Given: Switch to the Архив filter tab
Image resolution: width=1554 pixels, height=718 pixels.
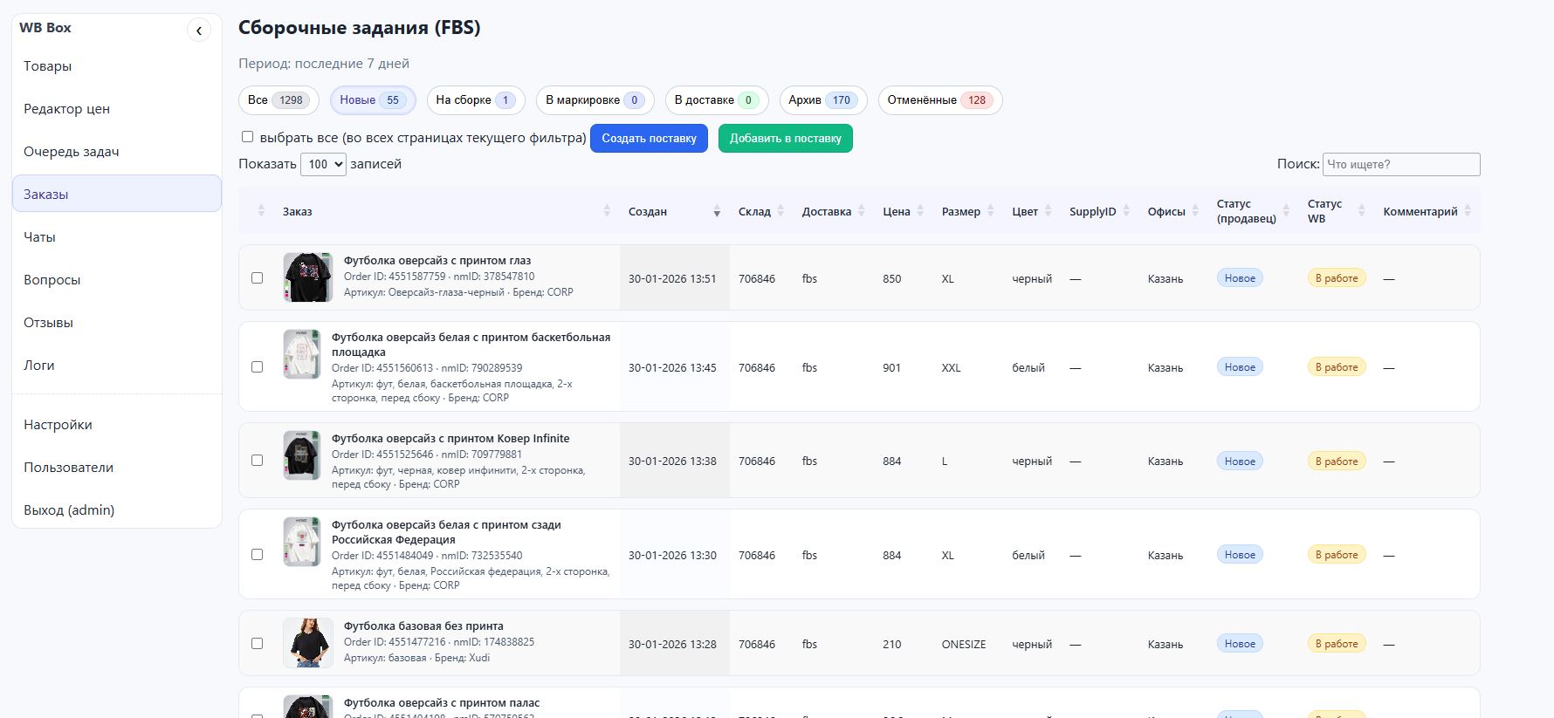Looking at the screenshot, I should [x=821, y=100].
